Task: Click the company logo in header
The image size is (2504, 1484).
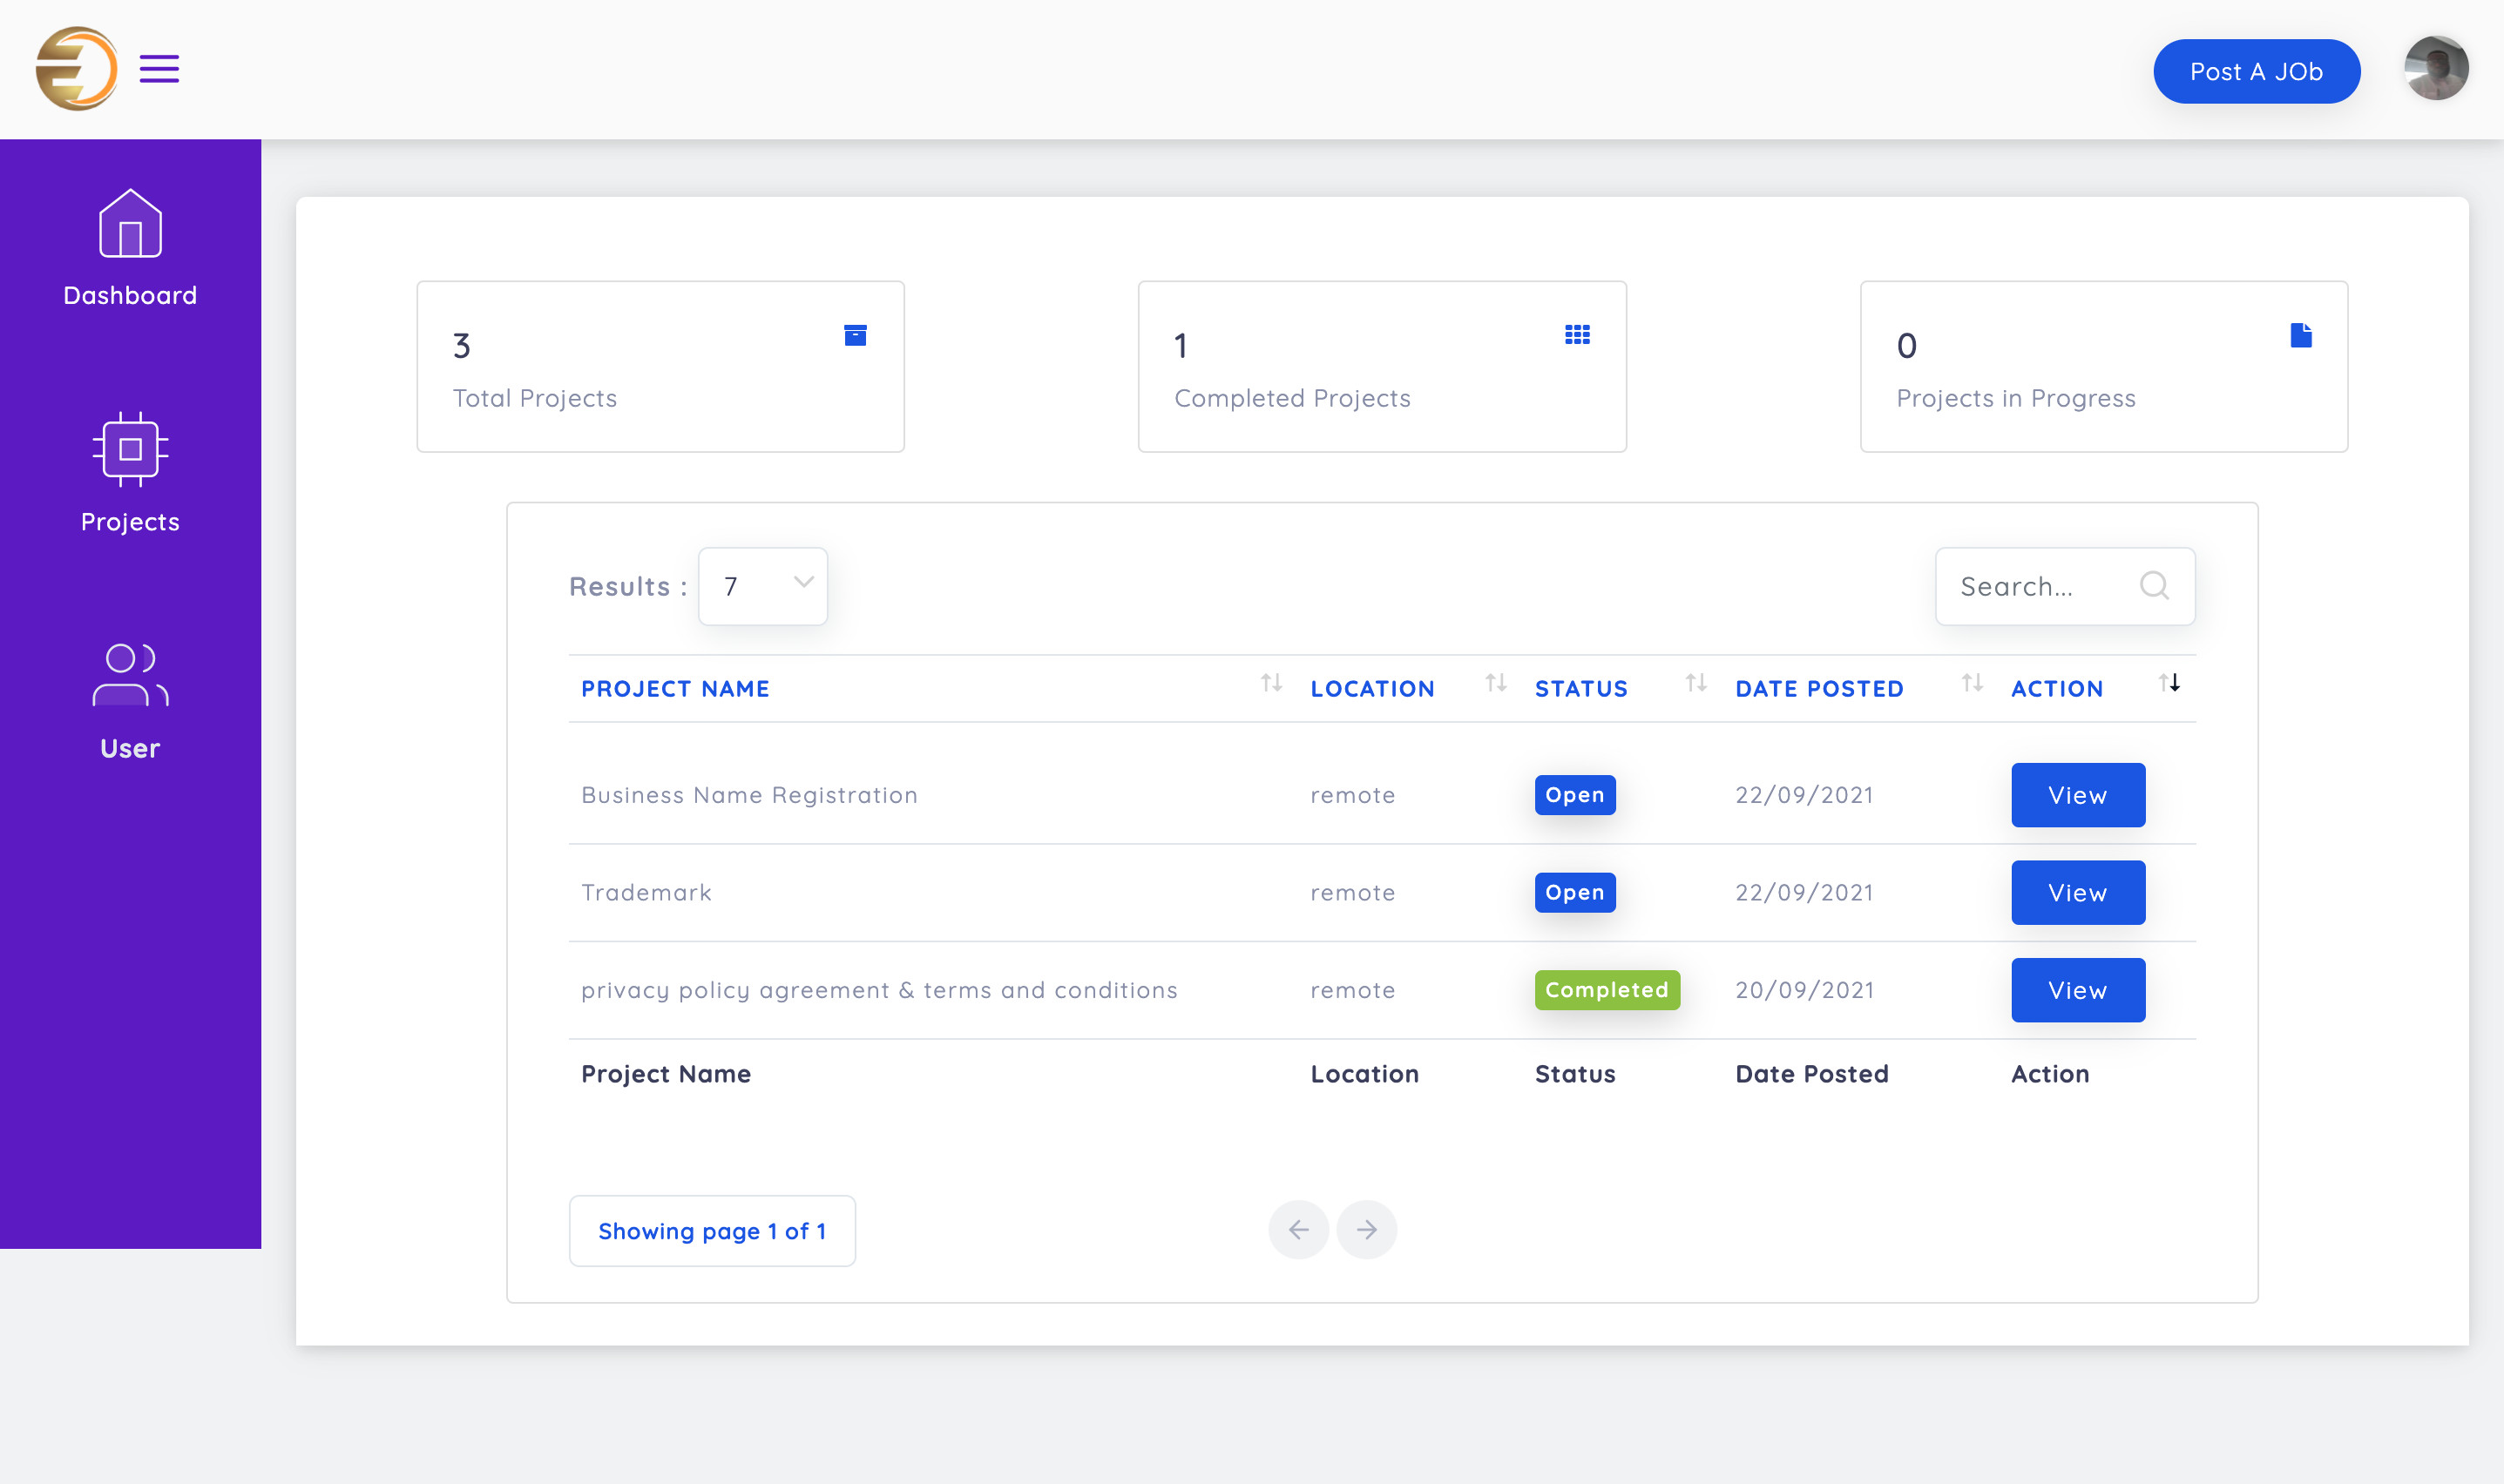Action: pos(76,69)
